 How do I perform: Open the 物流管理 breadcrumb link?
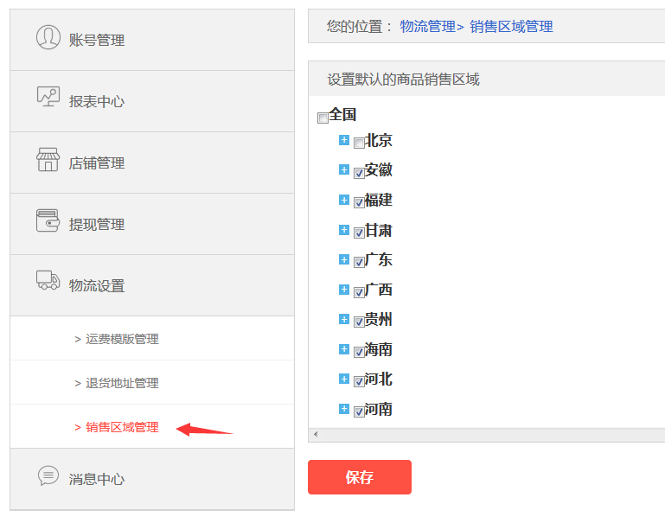[x=427, y=27]
